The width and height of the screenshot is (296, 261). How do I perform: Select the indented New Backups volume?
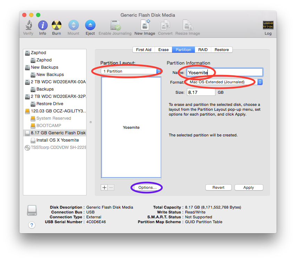tap(55, 75)
